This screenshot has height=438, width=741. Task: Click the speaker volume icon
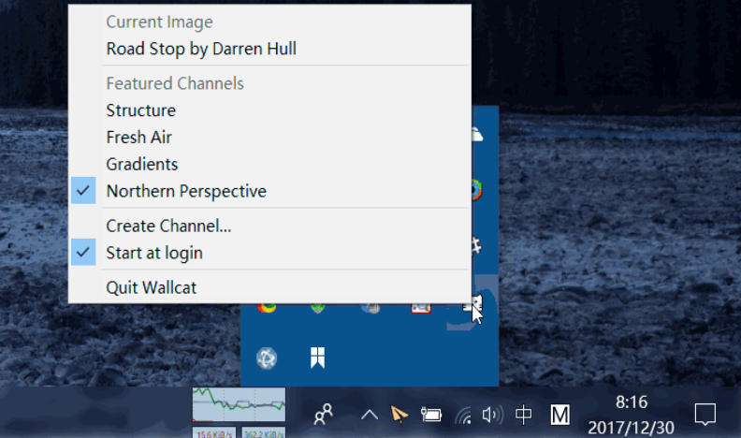(x=491, y=414)
